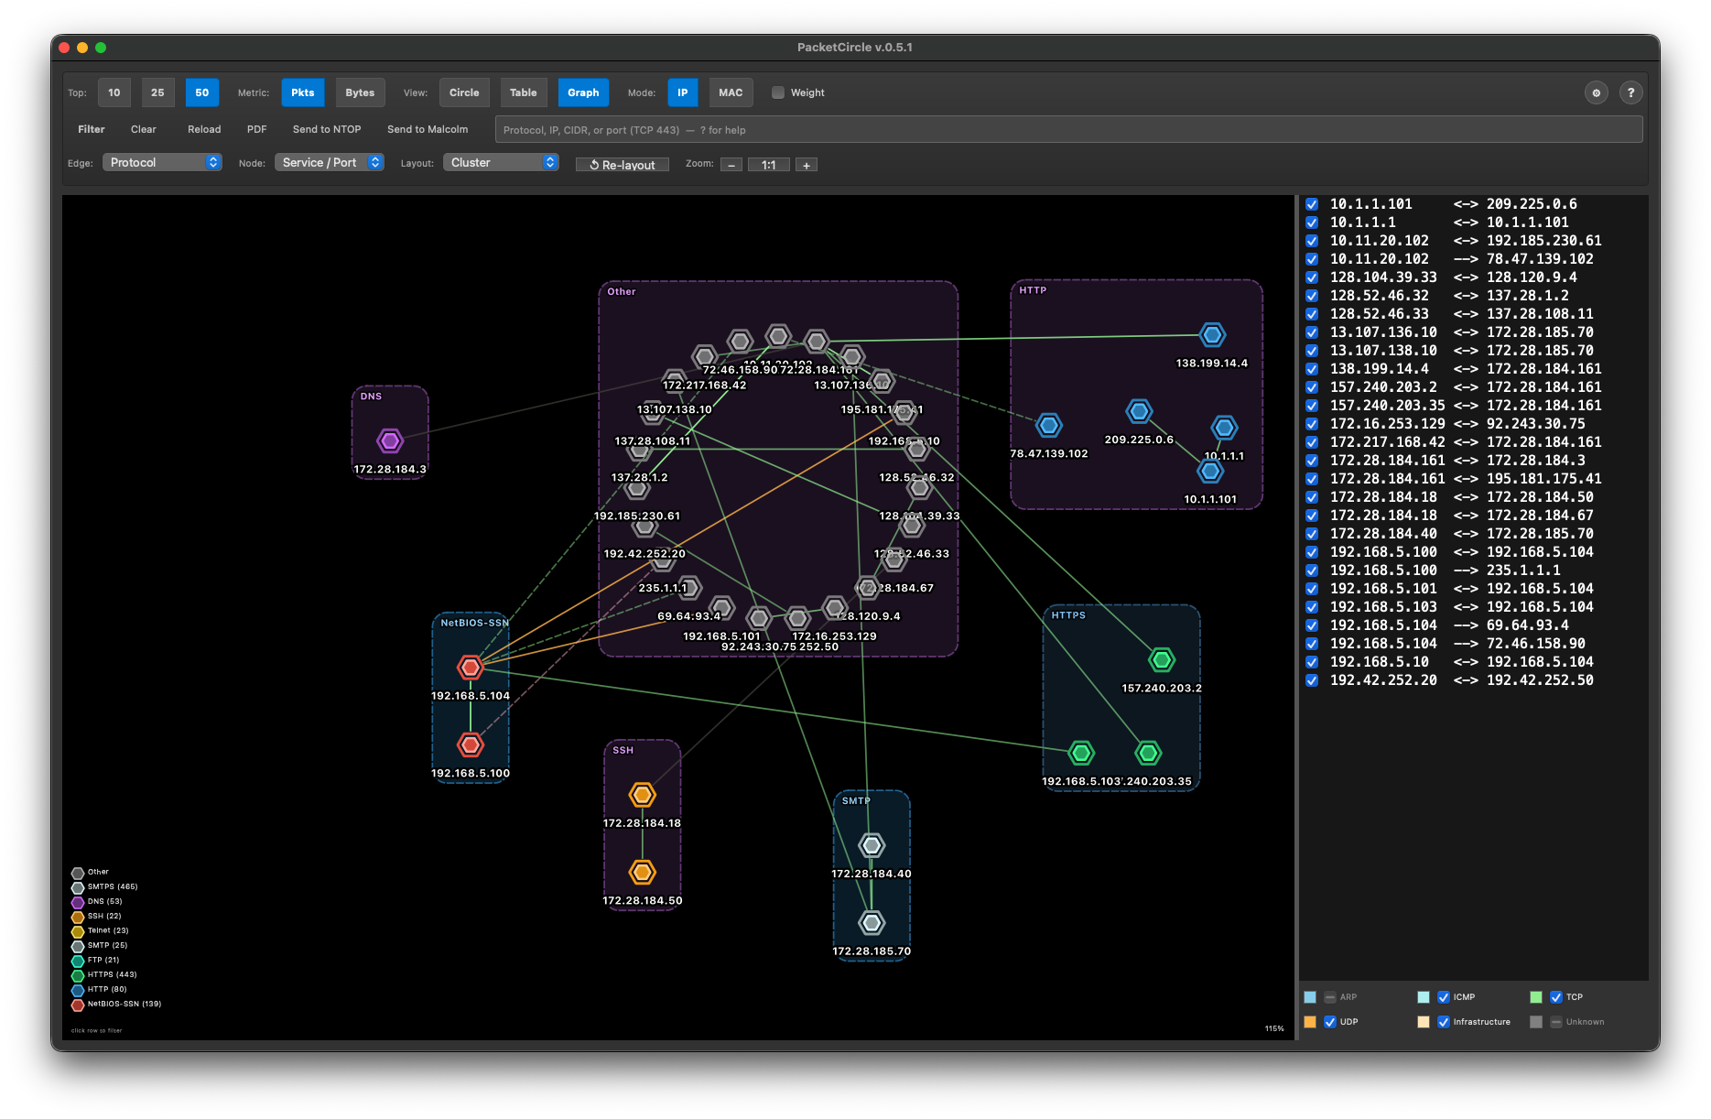
Task: Toggle the ICMP protocol checkbox
Action: 1444,997
